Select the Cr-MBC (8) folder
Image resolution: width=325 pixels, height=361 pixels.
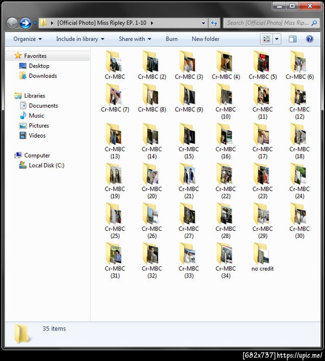coord(152,98)
